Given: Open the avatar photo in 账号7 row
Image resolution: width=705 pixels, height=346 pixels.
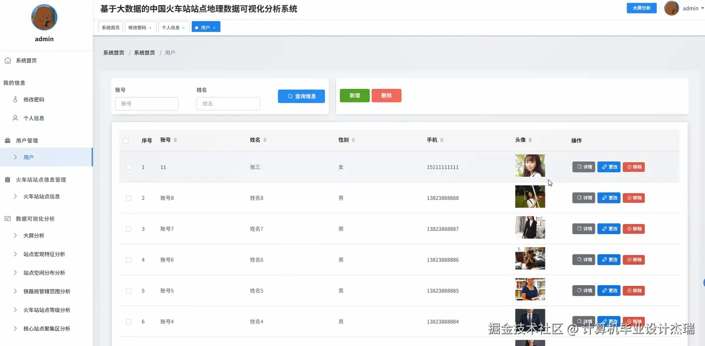Looking at the screenshot, I should pos(530,227).
